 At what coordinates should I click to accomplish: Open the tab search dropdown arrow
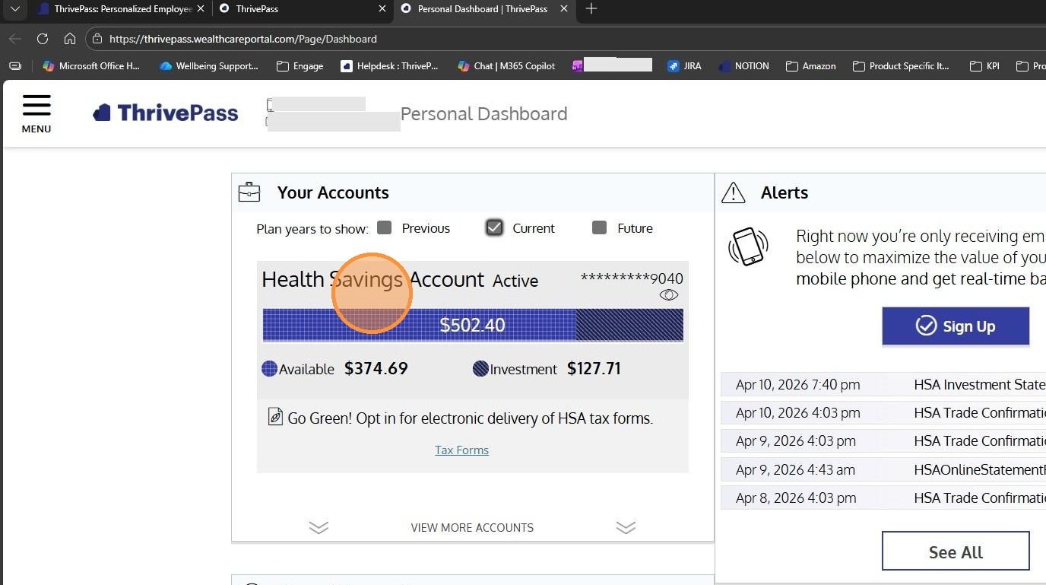pos(14,9)
